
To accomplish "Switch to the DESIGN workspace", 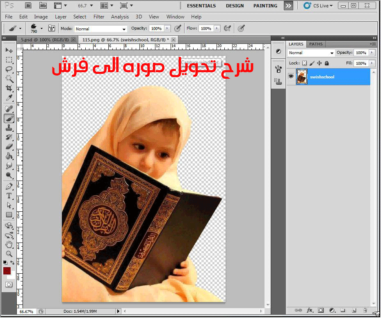I will point(235,6).
